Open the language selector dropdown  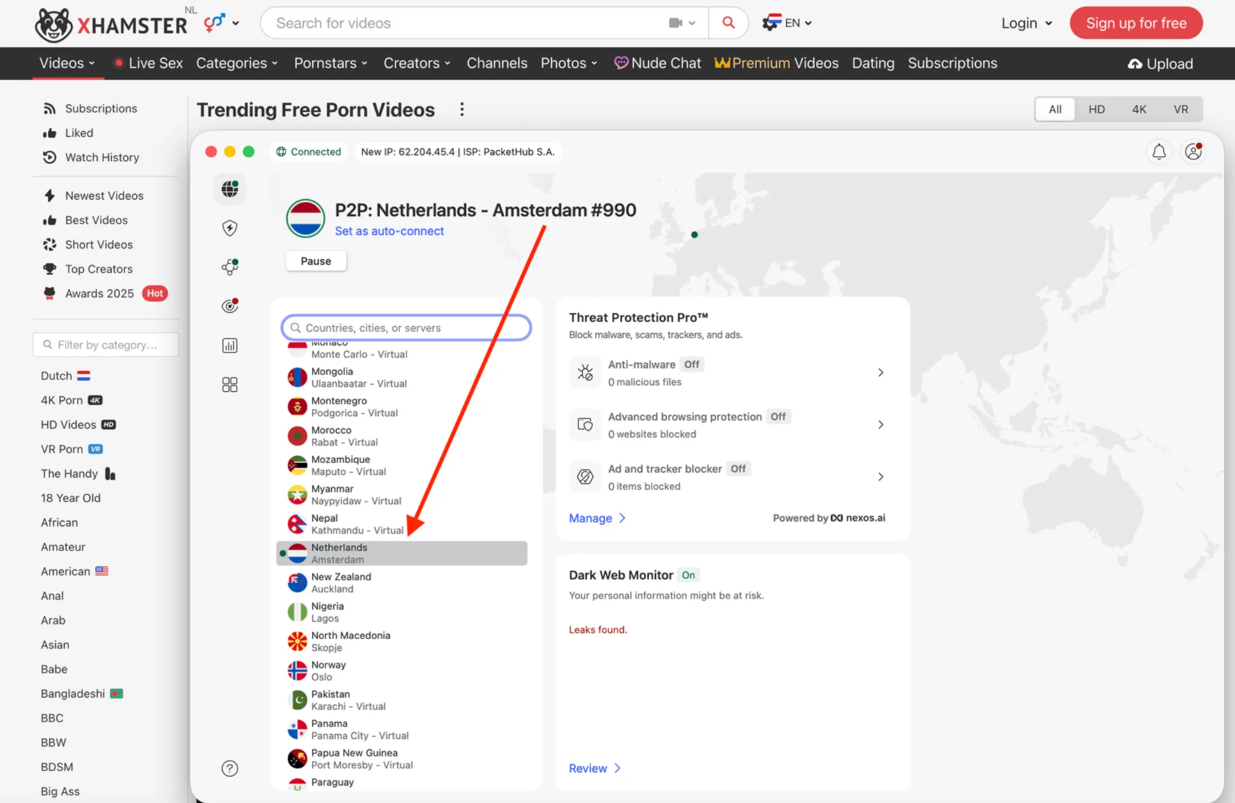coord(787,23)
